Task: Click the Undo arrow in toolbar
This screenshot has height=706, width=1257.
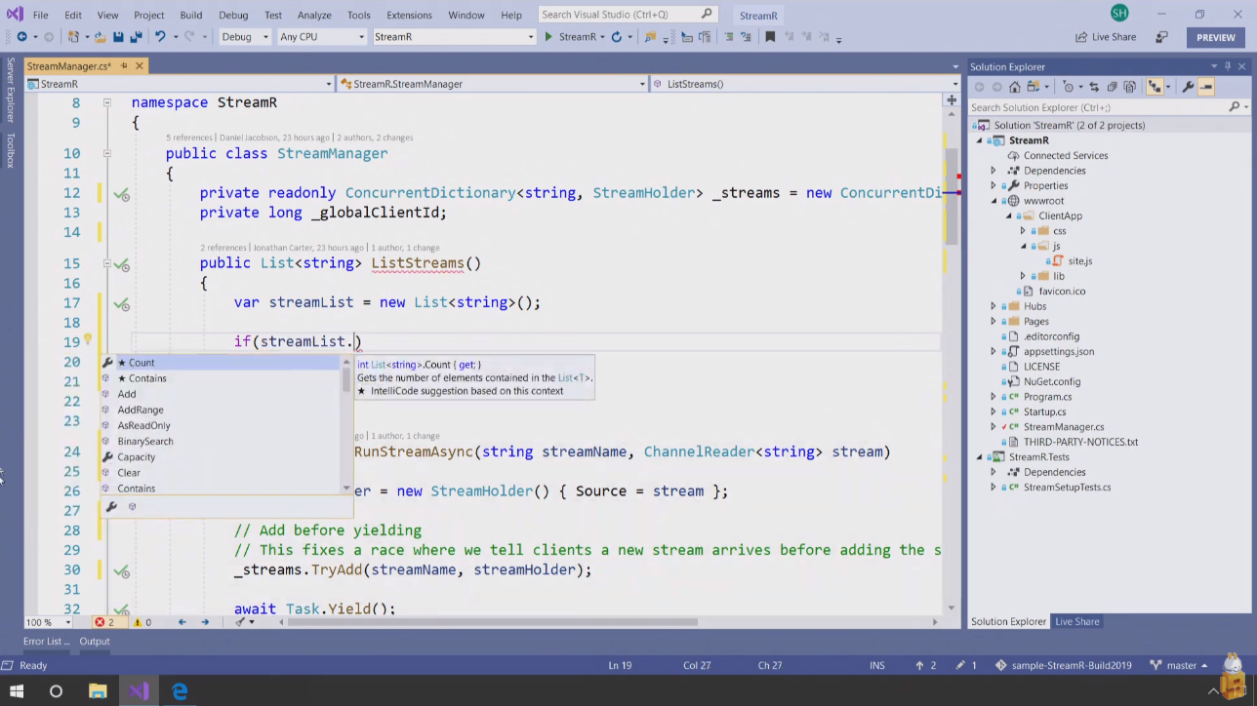Action: click(160, 37)
